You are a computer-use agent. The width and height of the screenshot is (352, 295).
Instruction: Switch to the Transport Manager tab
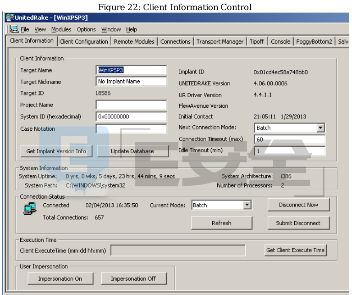pyautogui.click(x=220, y=42)
